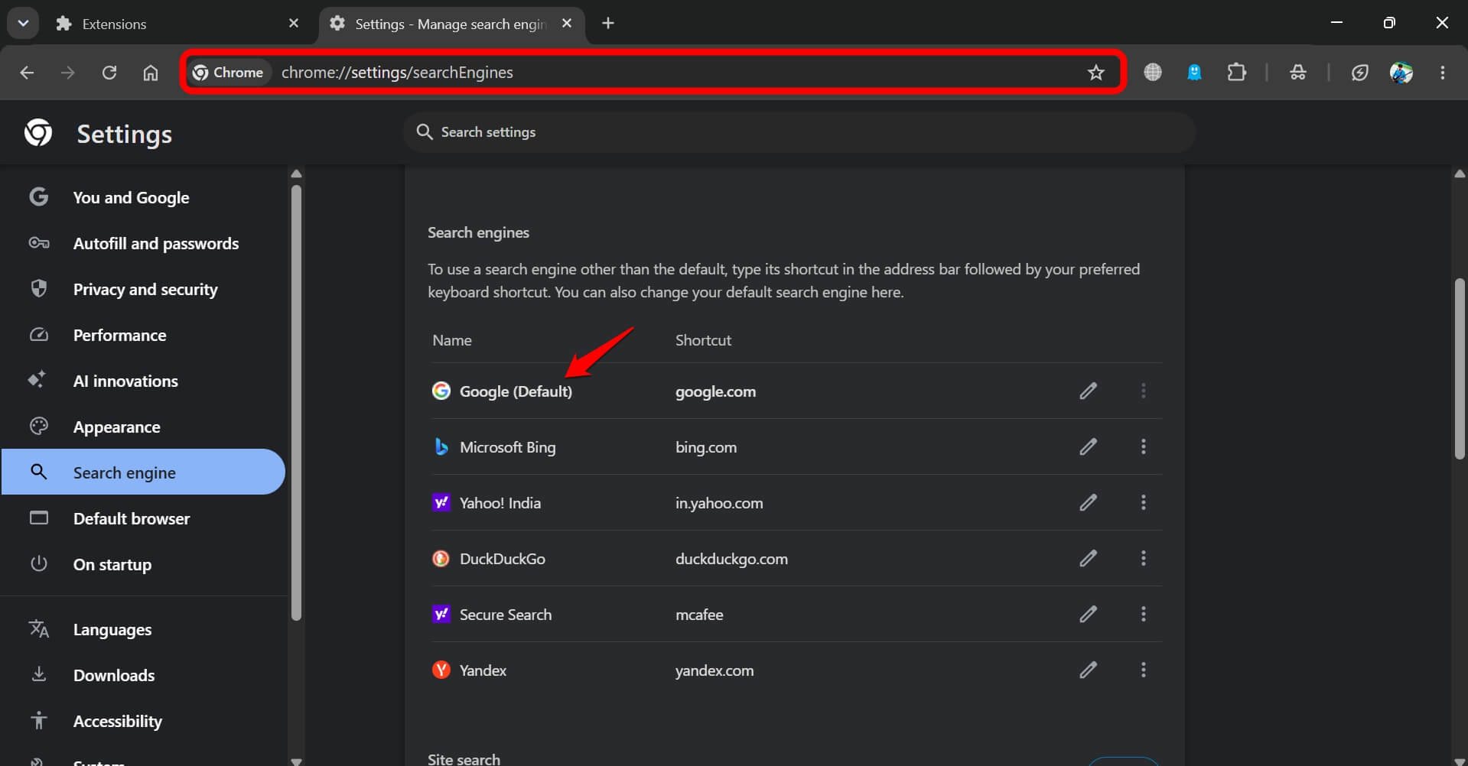Open the blue ghost extension icon
The image size is (1468, 766).
[x=1194, y=73]
